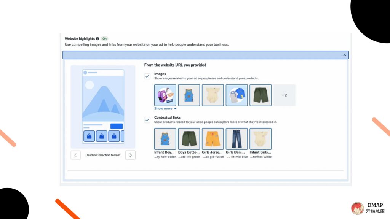Open the +2 more images tile
Viewport: 390px width, 219px height.
[285, 95]
